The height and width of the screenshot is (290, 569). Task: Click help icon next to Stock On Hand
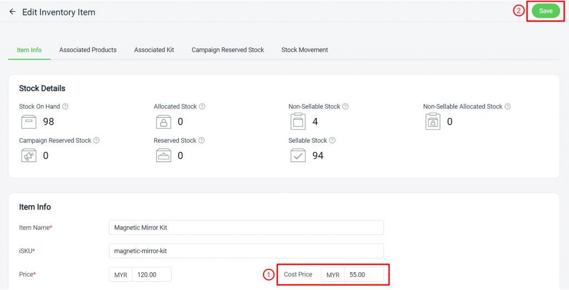click(x=66, y=107)
